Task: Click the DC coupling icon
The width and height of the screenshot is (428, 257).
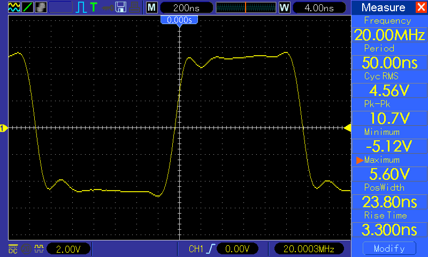Action: tap(13, 249)
